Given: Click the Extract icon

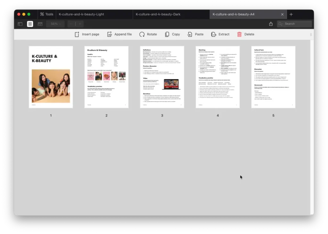Looking at the screenshot, I should click(x=214, y=34).
